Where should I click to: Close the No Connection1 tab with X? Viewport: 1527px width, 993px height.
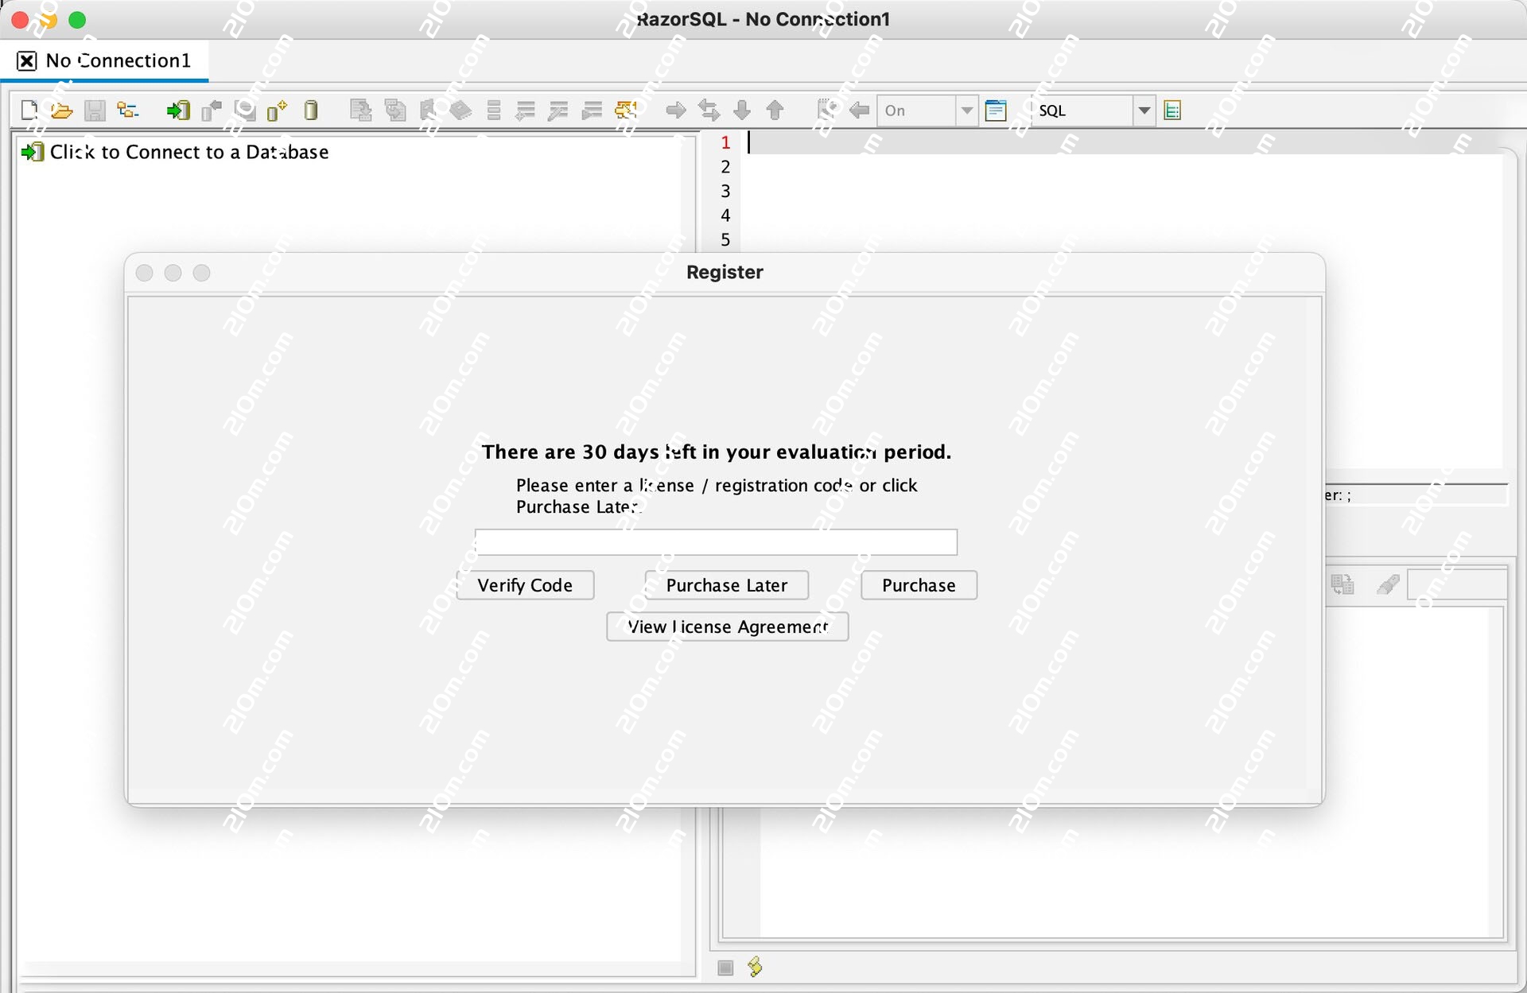(x=26, y=61)
